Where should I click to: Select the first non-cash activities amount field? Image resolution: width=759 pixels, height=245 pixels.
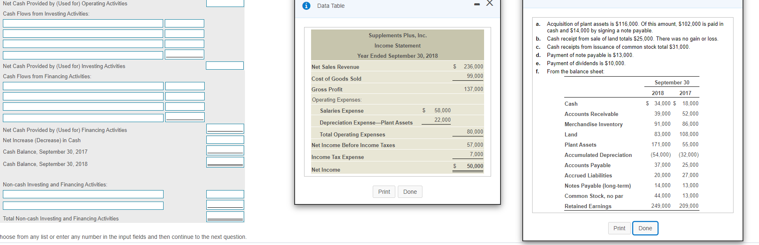pyautogui.click(x=225, y=194)
